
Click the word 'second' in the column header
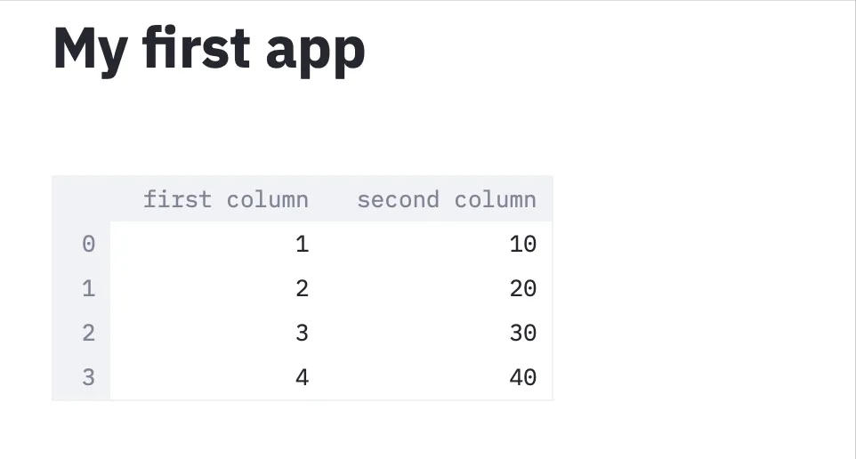[x=398, y=199]
